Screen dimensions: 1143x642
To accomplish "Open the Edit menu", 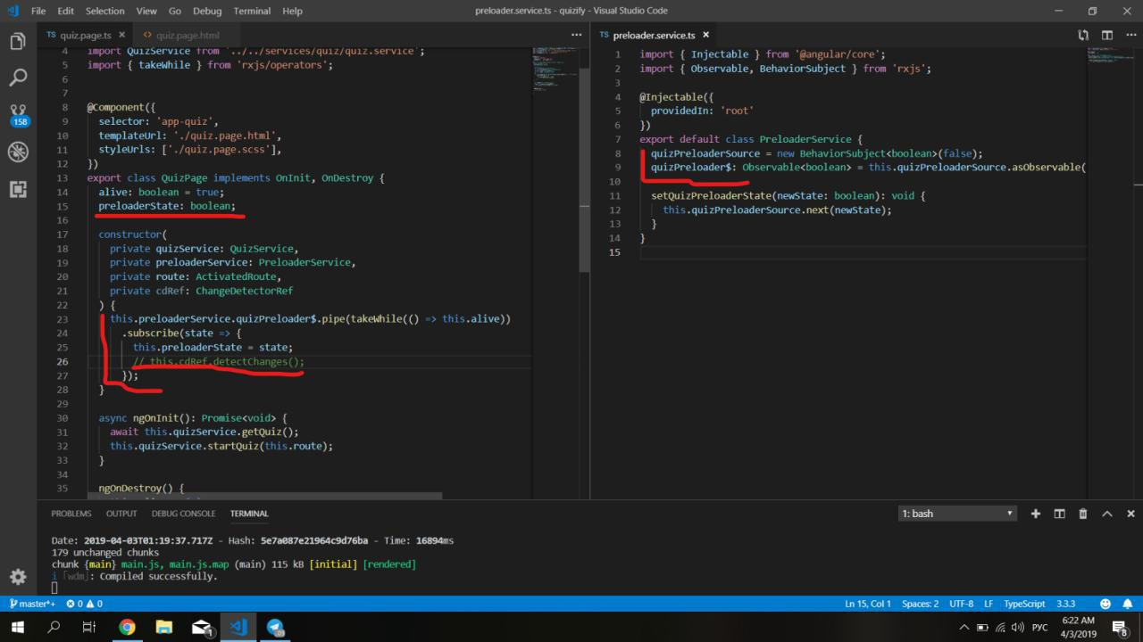I will coord(66,11).
